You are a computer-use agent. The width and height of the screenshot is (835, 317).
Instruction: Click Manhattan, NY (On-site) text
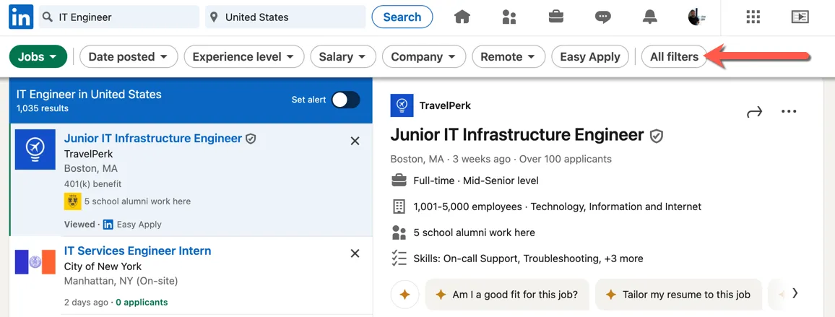[121, 281]
